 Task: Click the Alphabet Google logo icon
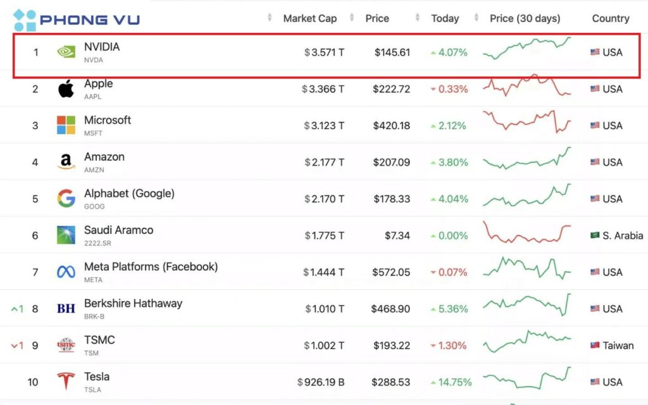[x=66, y=199]
